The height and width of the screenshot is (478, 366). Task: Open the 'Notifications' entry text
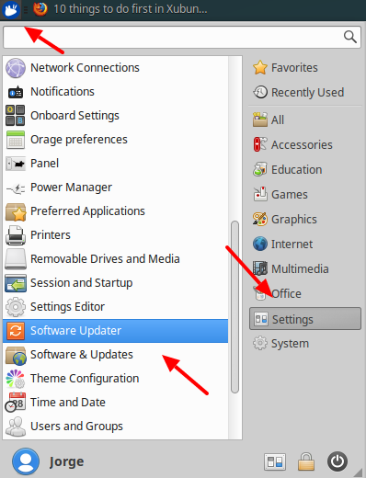(63, 92)
